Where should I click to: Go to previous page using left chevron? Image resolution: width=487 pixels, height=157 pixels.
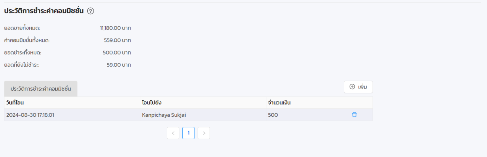click(x=173, y=133)
